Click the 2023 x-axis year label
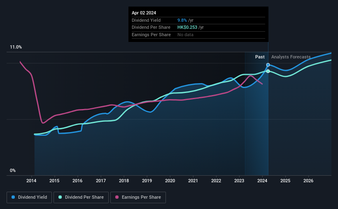This screenshot has width=338, height=209. click(239, 181)
